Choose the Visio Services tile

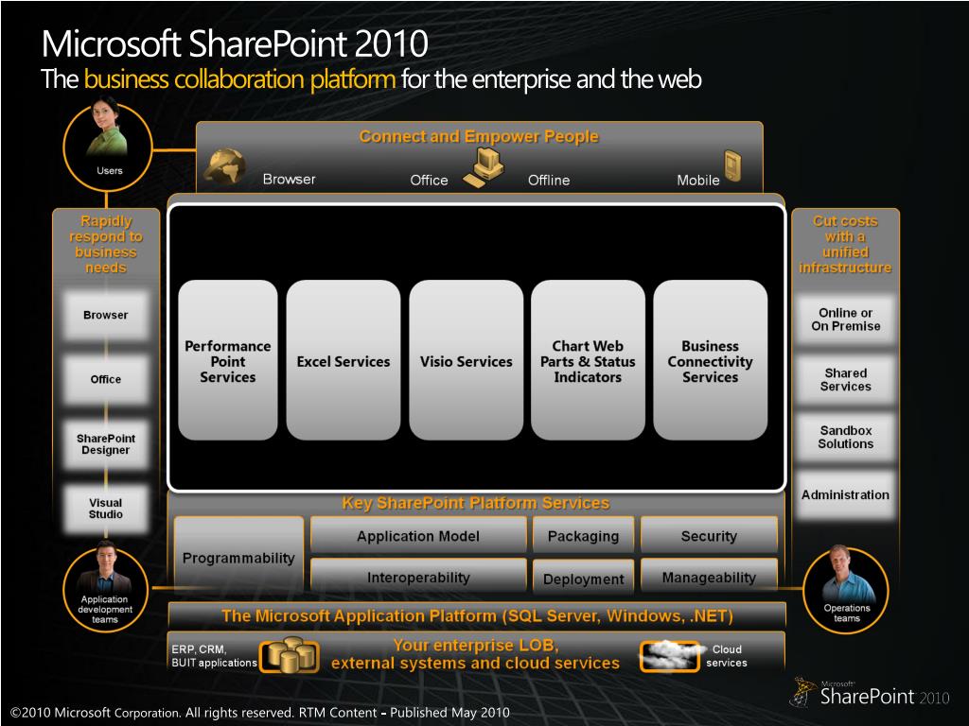(x=466, y=360)
